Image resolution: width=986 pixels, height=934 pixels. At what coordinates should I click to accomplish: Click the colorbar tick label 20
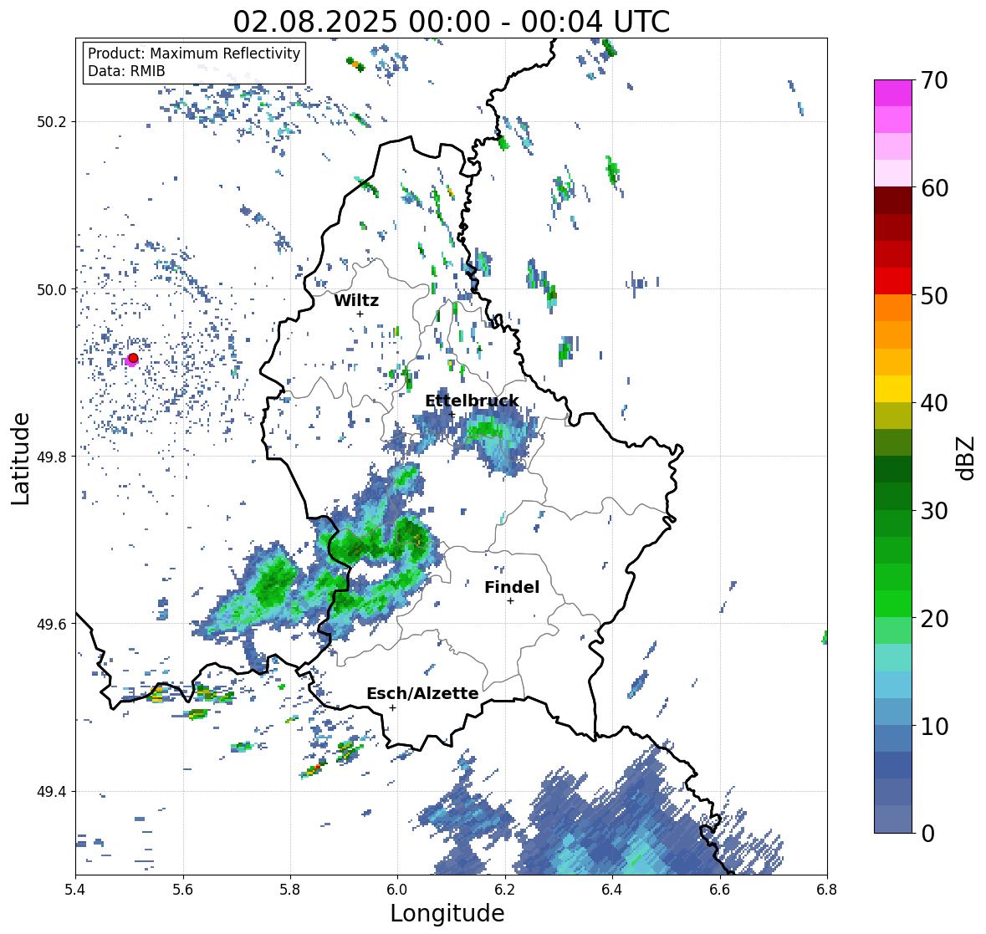[x=934, y=619]
